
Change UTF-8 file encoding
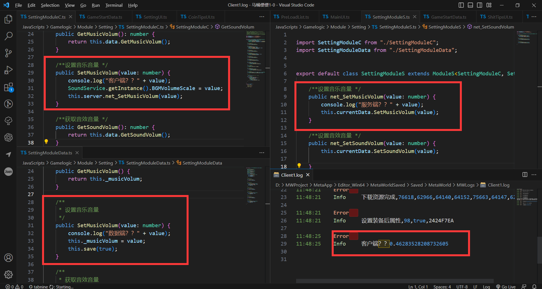click(462, 286)
